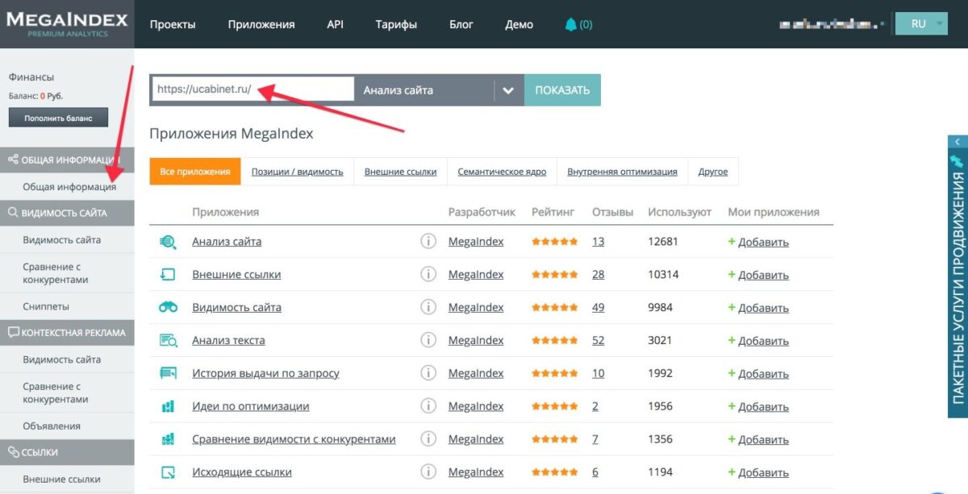Screen dimensions: 968x494
Task: Open the Пакетные услуги продвижения side tab
Action: [x=958, y=282]
